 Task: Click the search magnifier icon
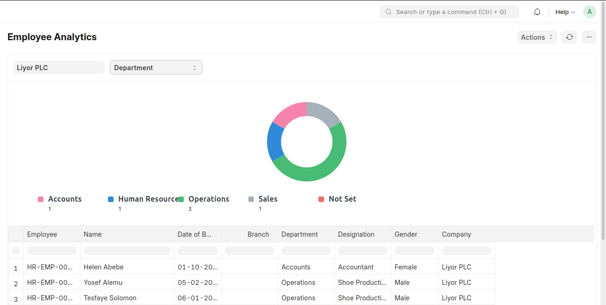tap(388, 12)
